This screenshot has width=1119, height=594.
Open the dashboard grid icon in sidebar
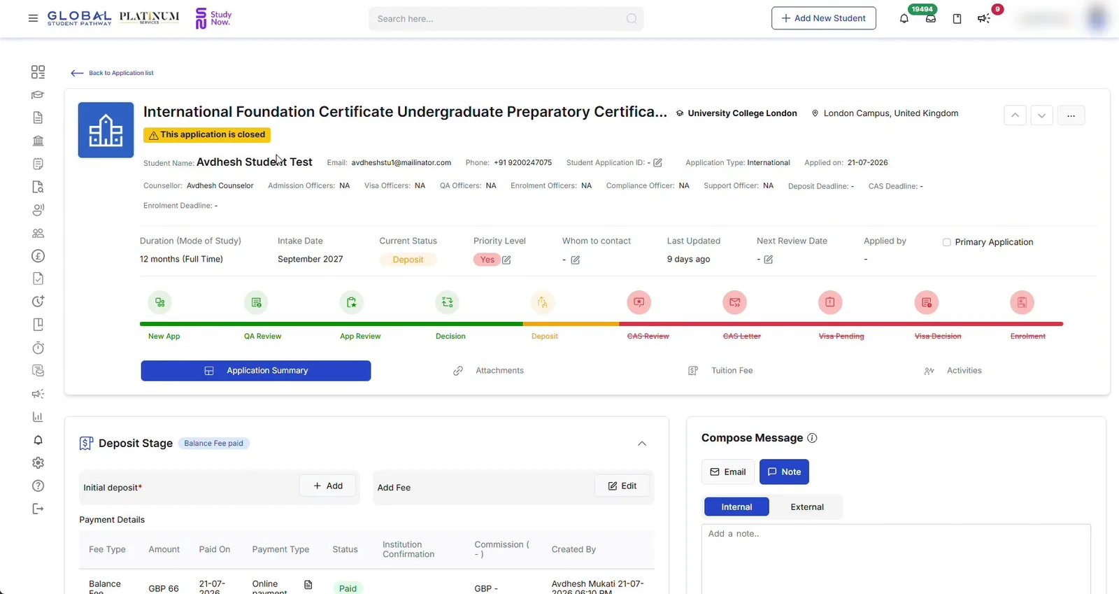[x=38, y=72]
